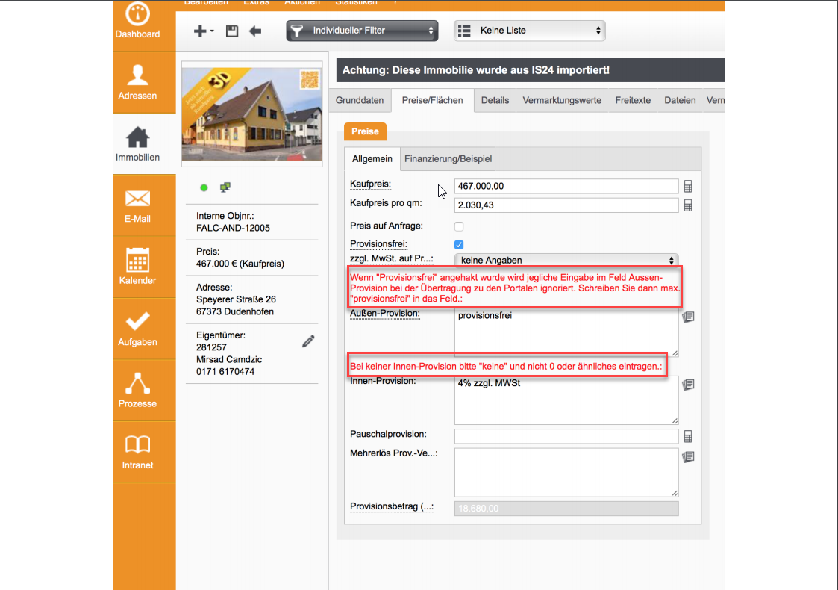Open the Adressen sidebar section
The height and width of the screenshot is (590, 838).
click(137, 82)
